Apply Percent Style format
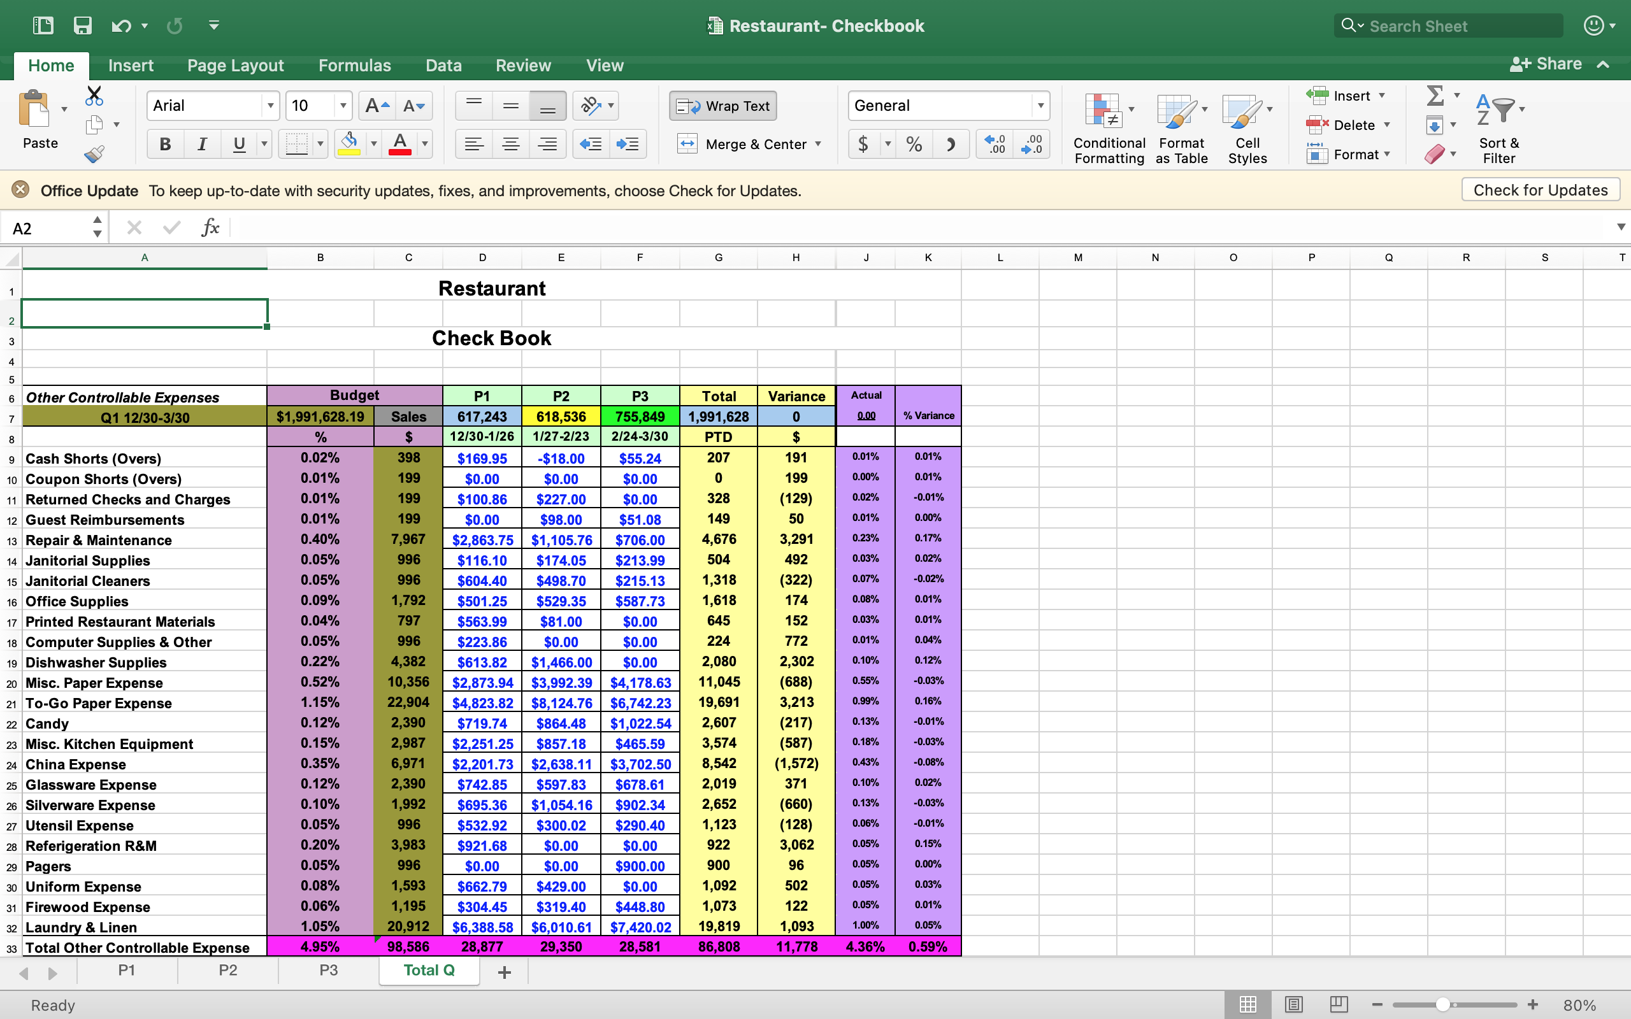 (x=914, y=144)
